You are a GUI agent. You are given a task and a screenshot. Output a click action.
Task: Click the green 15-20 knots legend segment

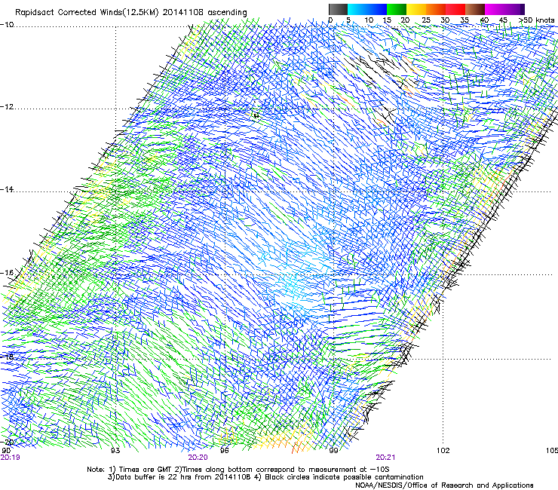click(397, 9)
